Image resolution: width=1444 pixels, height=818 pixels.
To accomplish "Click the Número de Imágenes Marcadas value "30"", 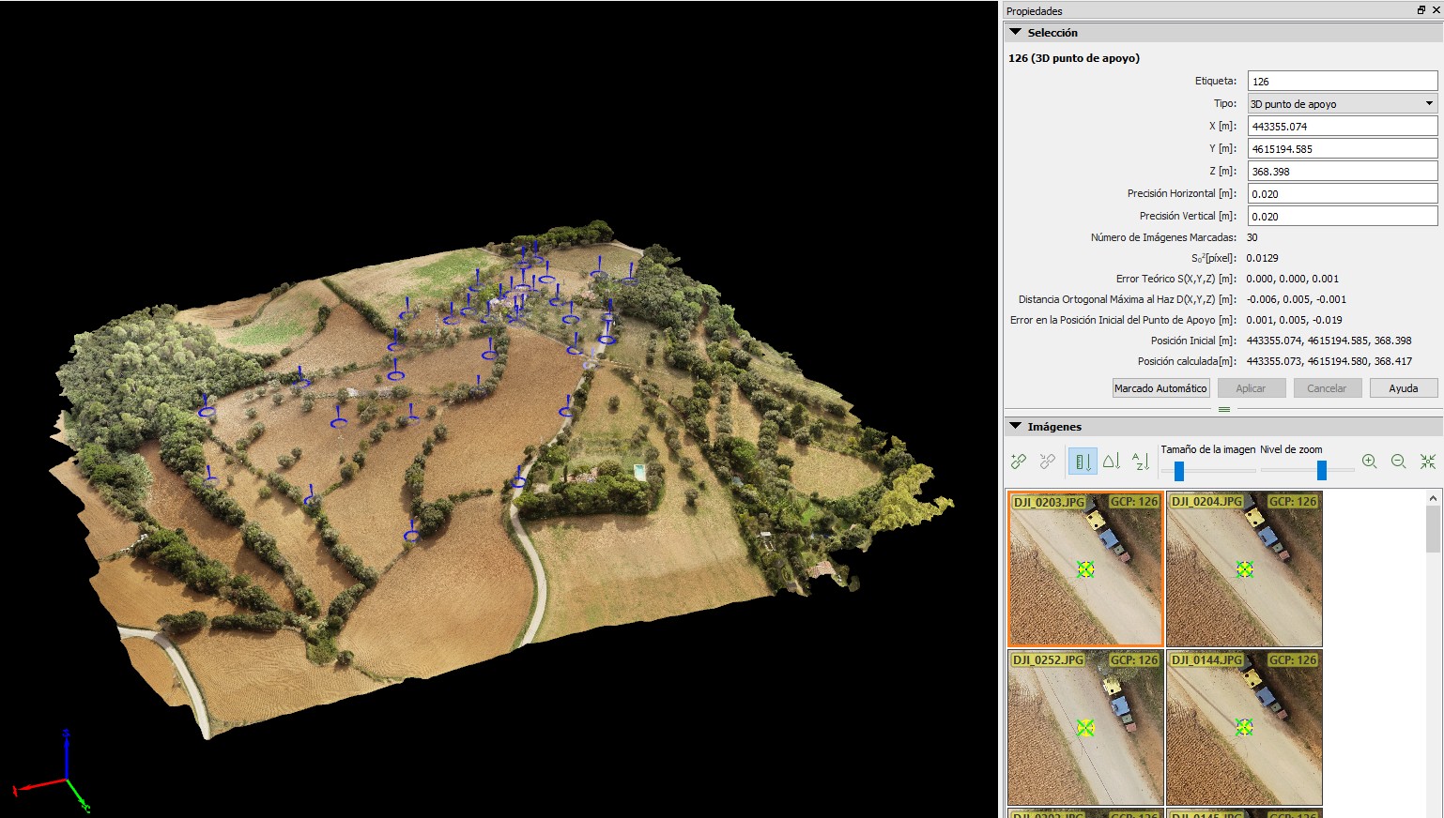I will (1252, 237).
